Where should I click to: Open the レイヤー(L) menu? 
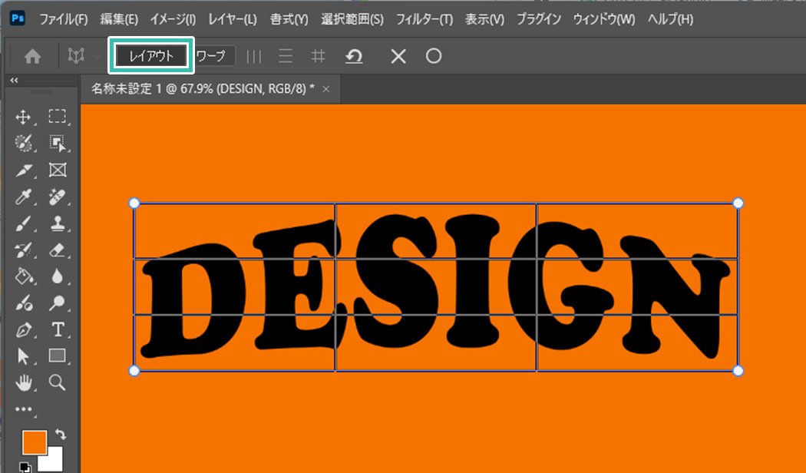[232, 18]
